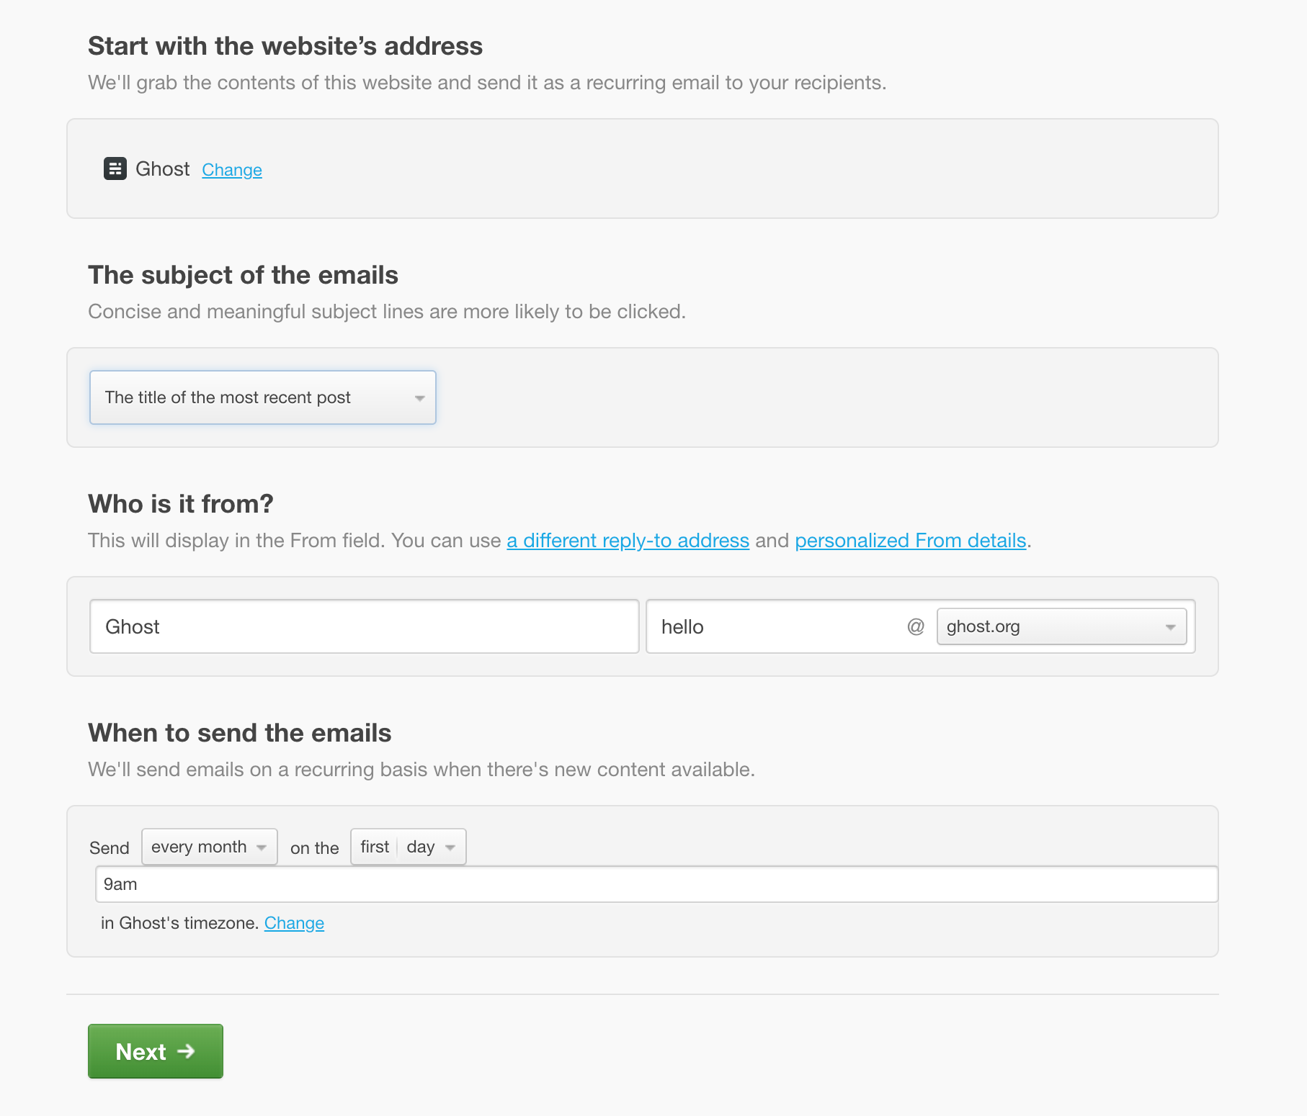Change the Ghost timezone setting
Screen dimensions: 1307x1116
[x=294, y=923]
